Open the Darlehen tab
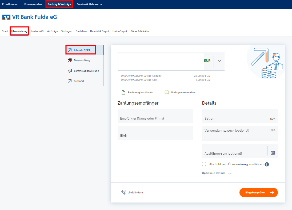Image resolution: width=292 pixels, height=210 pixels. click(81, 31)
